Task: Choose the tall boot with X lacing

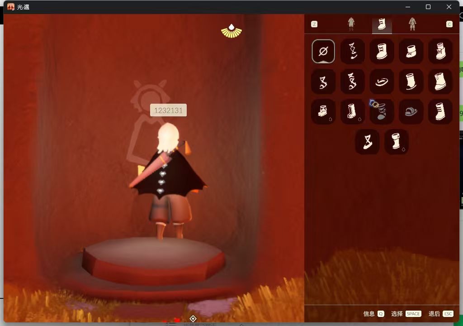Action: (x=382, y=51)
